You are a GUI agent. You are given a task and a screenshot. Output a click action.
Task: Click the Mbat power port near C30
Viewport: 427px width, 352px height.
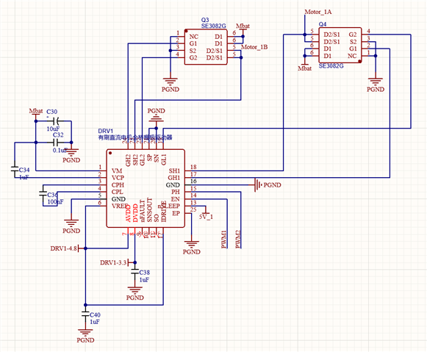tap(36, 112)
